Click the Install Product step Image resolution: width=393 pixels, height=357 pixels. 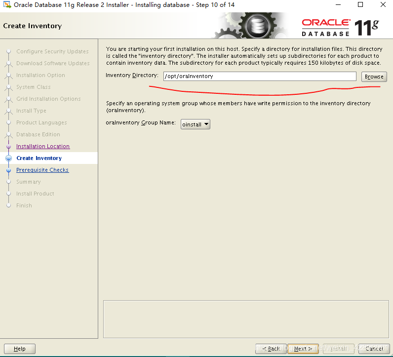[35, 194]
